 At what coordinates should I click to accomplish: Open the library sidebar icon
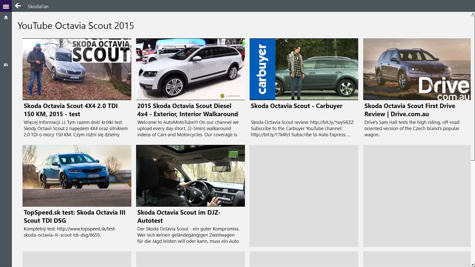click(6, 65)
